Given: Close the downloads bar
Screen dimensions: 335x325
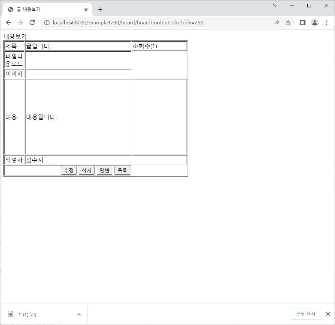Looking at the screenshot, I should click(328, 314).
